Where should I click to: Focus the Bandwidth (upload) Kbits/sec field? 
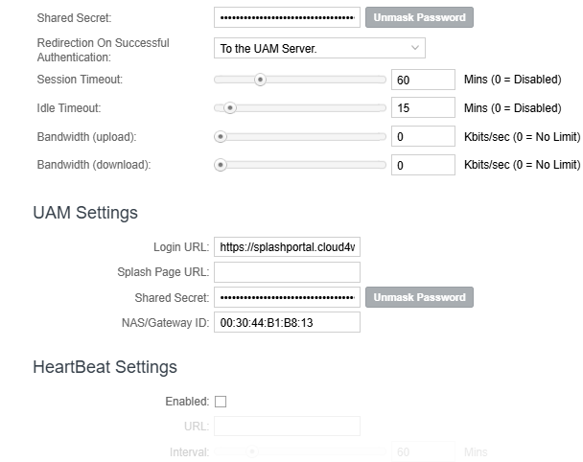423,137
